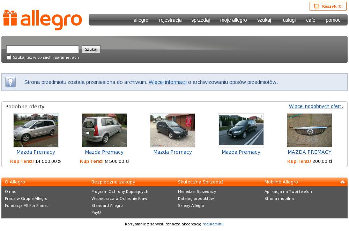349x231 pixels.
Task: Follow the 'Więcej informacji' link
Action: click(168, 82)
